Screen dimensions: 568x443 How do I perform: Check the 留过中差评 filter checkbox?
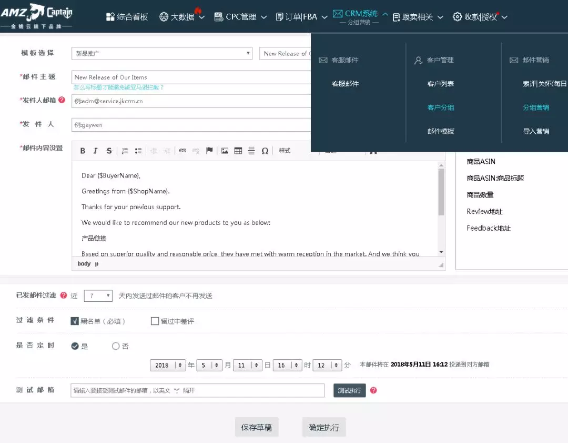(x=155, y=321)
